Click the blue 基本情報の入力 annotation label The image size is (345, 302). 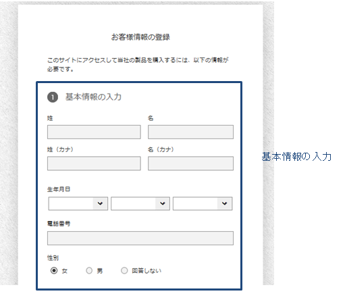point(296,157)
